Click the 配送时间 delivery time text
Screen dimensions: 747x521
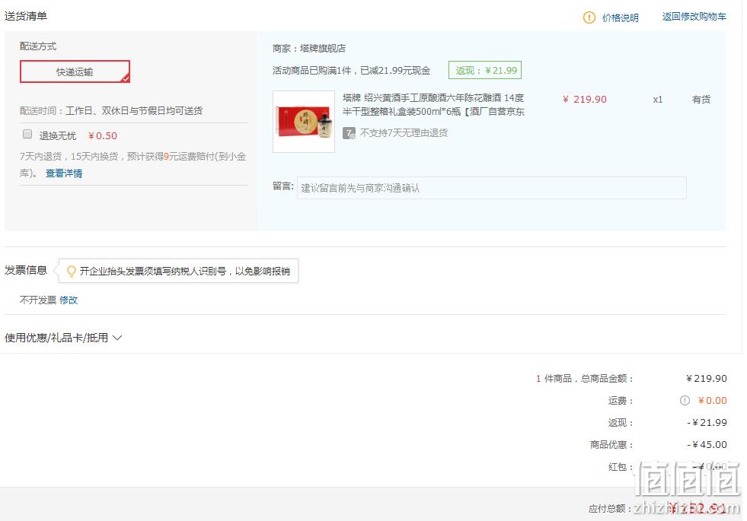111,111
